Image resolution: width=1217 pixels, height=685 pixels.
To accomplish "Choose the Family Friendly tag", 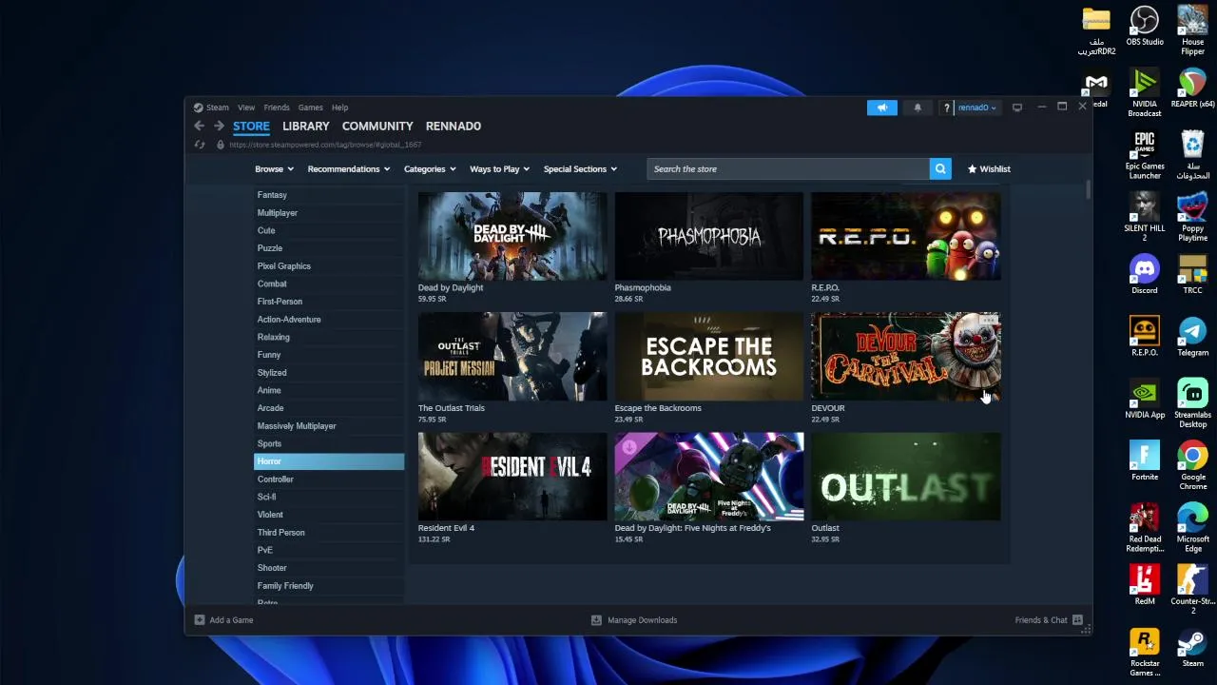I will click(x=329, y=586).
